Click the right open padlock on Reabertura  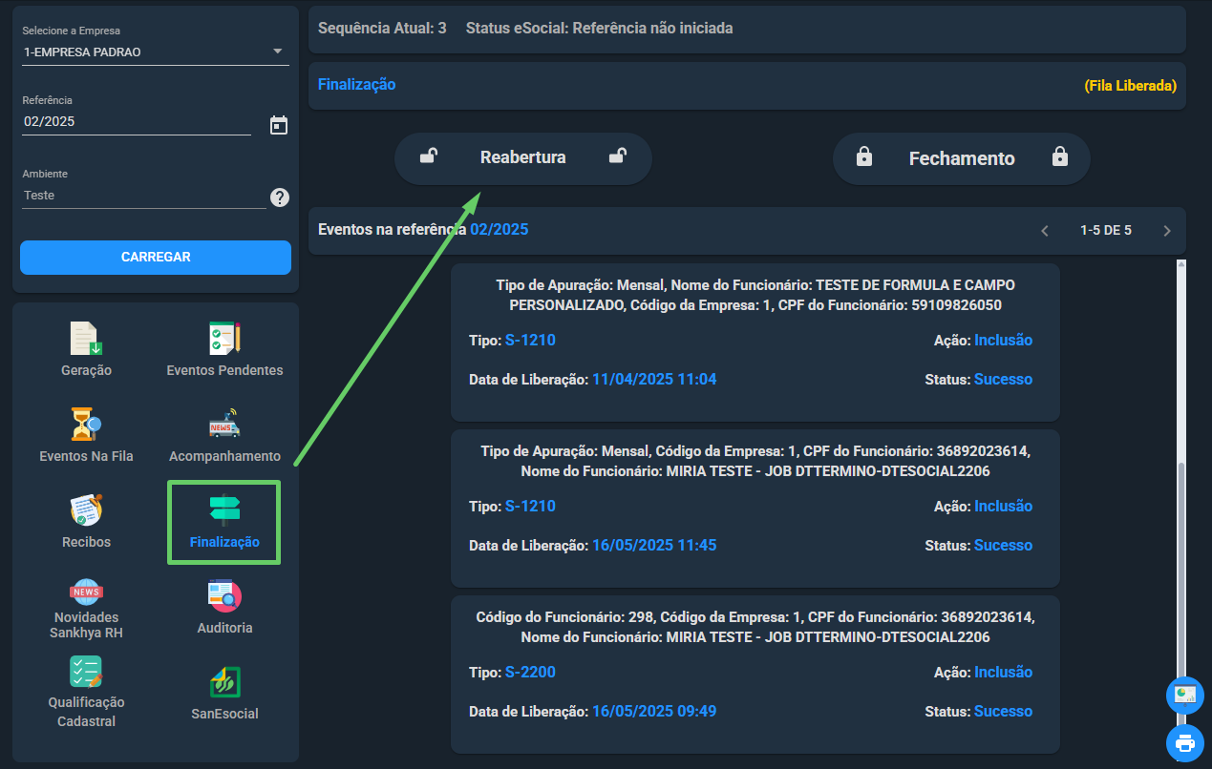coord(618,157)
